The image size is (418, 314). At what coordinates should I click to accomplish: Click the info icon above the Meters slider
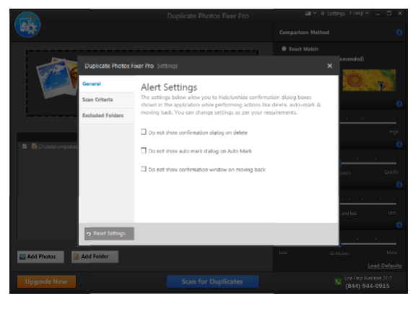click(399, 225)
